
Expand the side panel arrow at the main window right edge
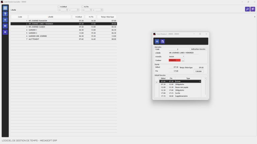pos(255,17)
